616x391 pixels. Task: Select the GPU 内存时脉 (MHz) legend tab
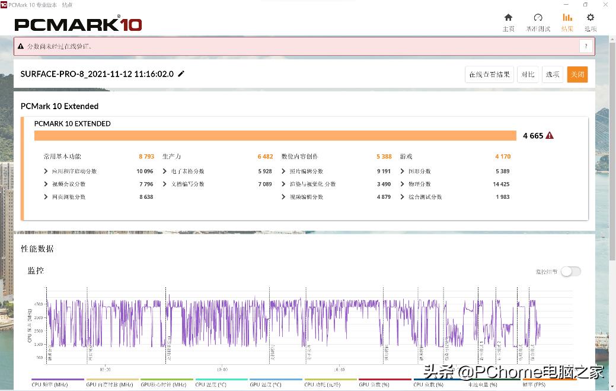[x=112, y=383]
